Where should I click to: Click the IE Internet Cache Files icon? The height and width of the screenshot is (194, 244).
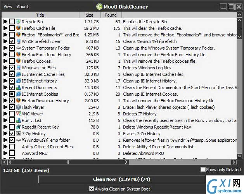(x=18, y=74)
